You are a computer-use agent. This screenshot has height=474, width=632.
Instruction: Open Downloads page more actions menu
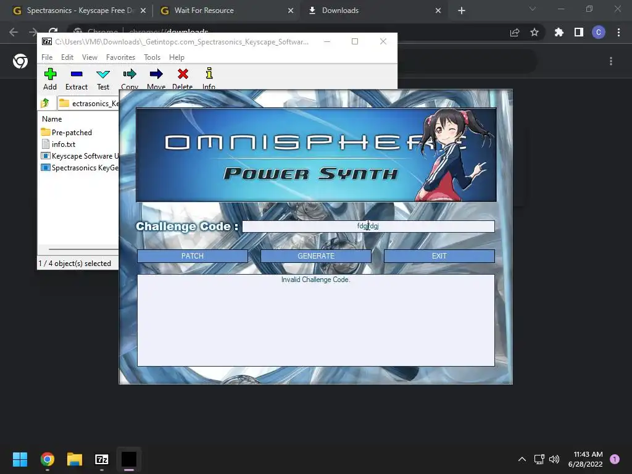611,61
